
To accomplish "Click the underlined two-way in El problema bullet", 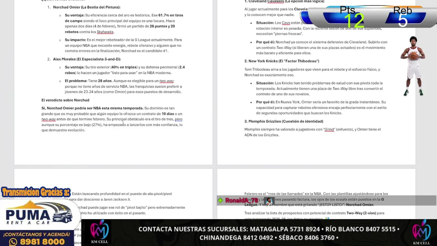I will coord(167,81).
